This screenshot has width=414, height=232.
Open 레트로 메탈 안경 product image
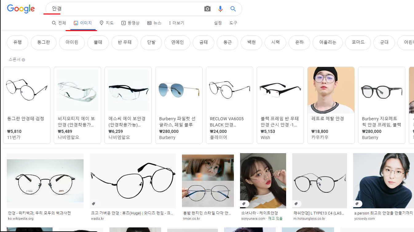(331, 90)
